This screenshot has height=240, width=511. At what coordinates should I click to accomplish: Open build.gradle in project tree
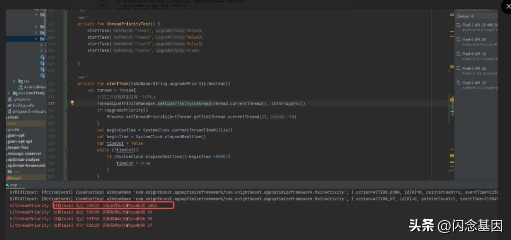click(18, 105)
